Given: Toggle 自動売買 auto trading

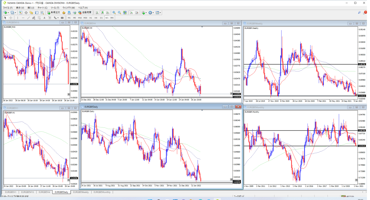Looking at the screenshot, I should 85,13.
